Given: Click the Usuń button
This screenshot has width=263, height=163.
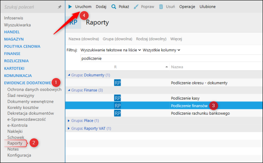Looking at the screenshot, I should 170,7.
